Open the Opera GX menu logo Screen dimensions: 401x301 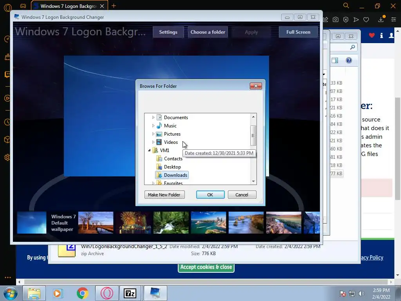click(x=8, y=7)
